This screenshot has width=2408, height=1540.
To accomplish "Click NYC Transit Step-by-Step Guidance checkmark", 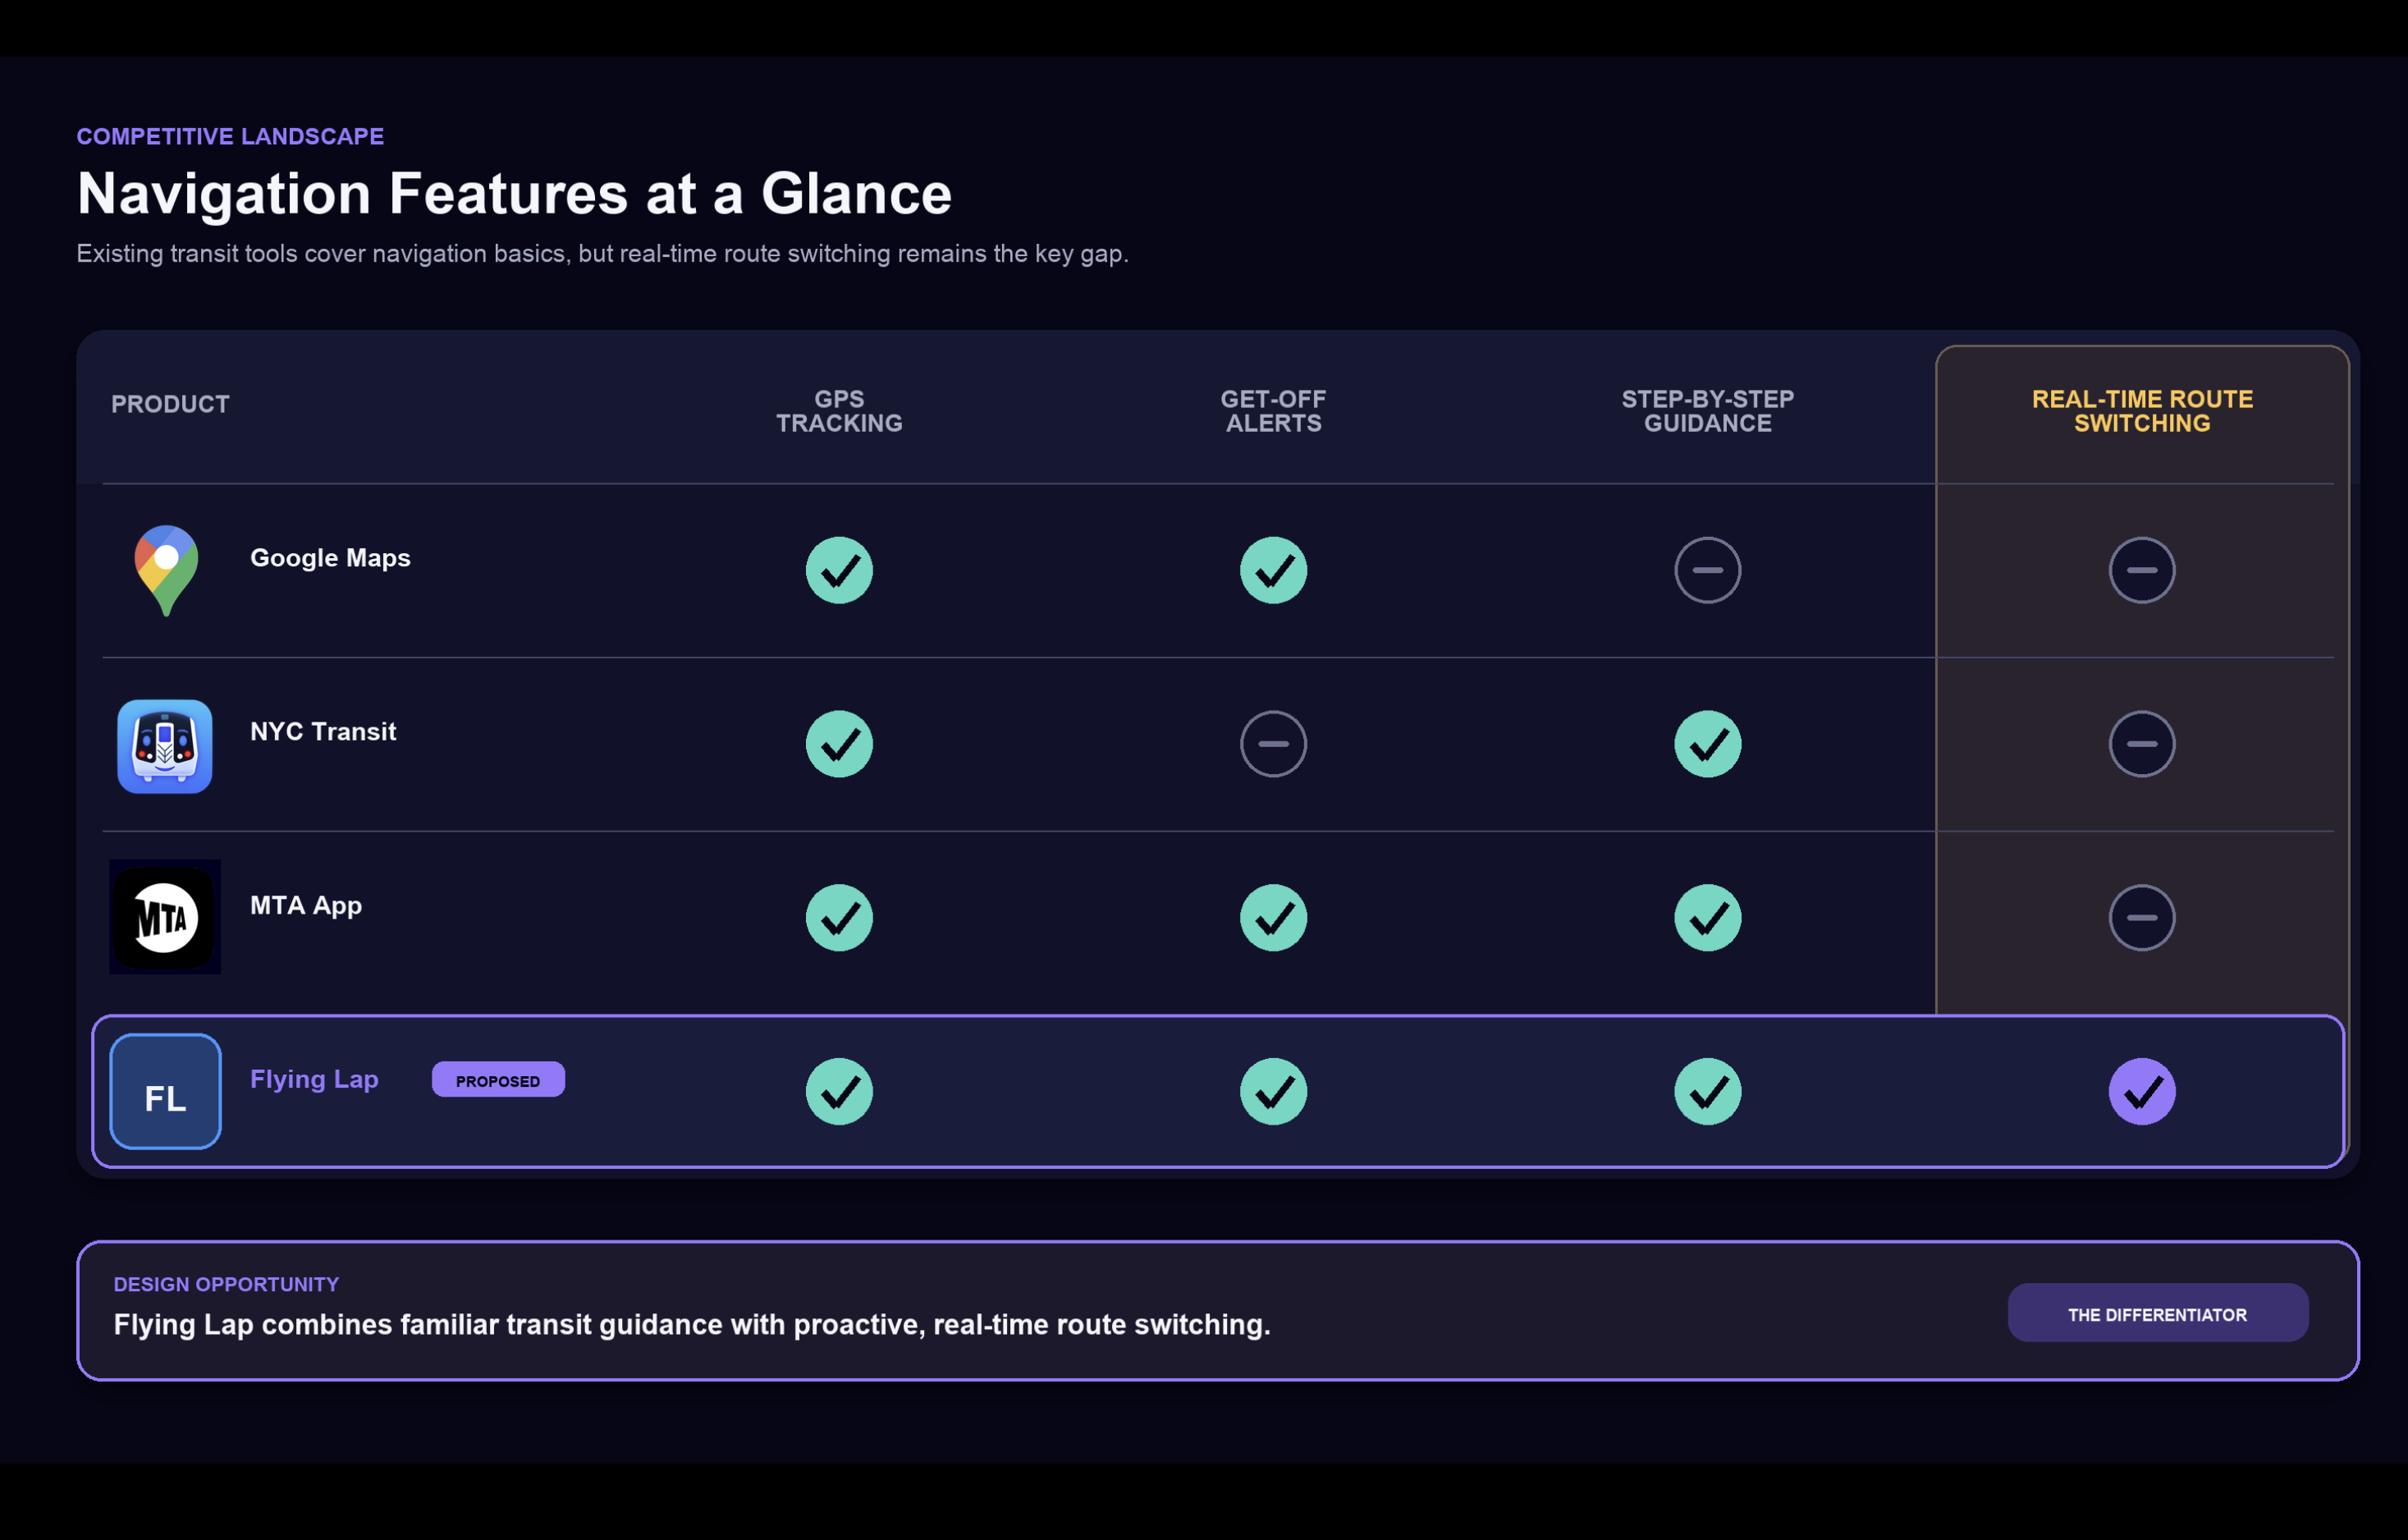I will 1707,744.
